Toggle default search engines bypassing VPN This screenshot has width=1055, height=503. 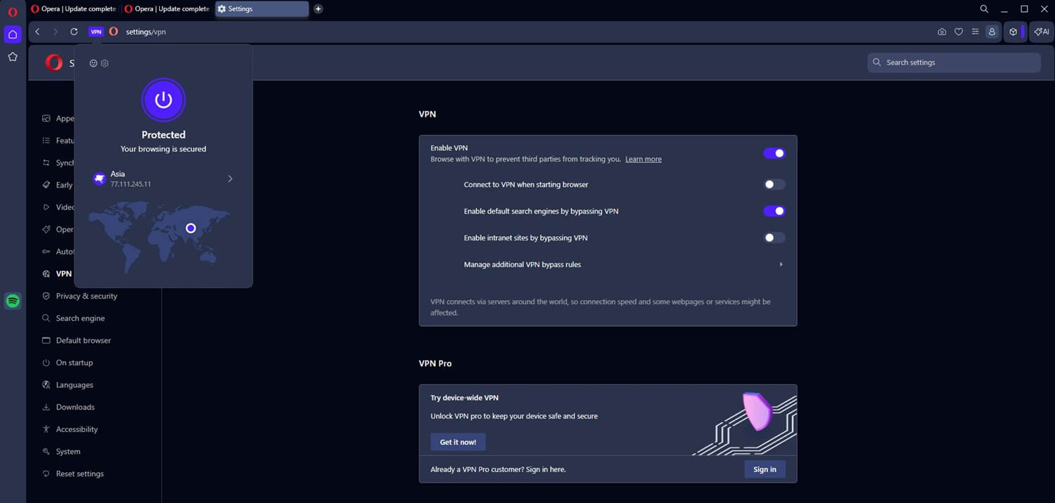pos(774,211)
